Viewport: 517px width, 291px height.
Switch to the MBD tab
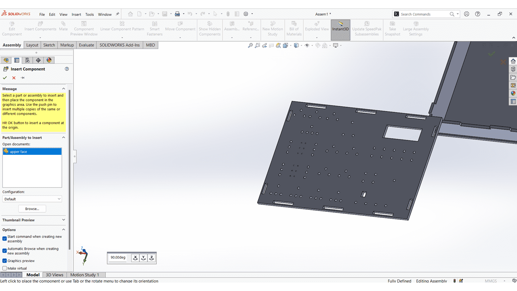[x=150, y=45]
